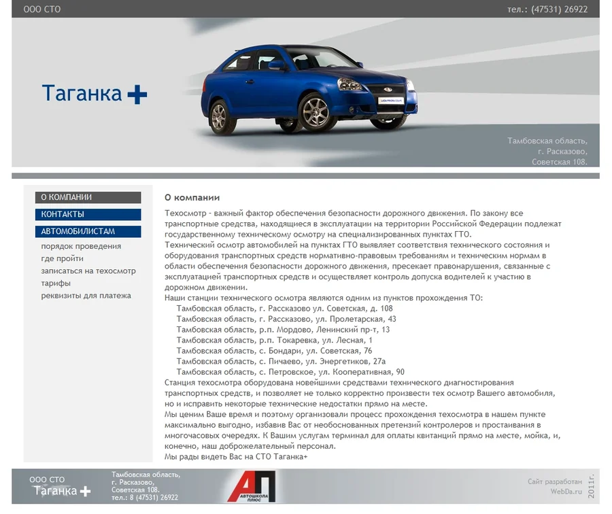Image resolution: width=612 pixels, height=514 pixels.
Task: Click footer address line Тамбовская область,
Action: tap(146, 475)
